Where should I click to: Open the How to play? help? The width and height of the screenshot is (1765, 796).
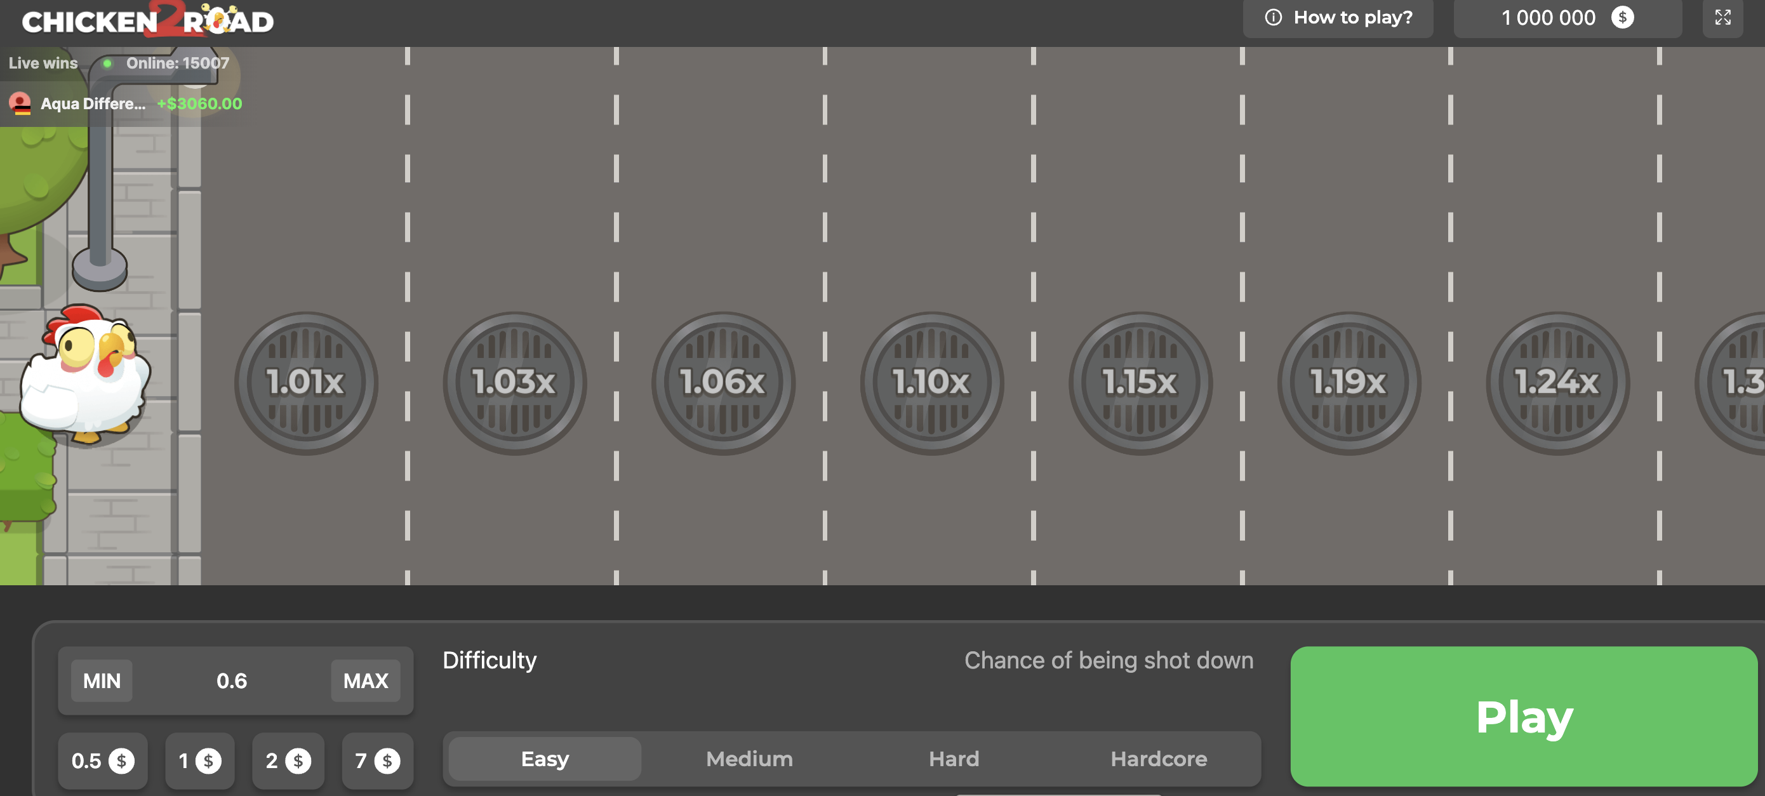1338,18
